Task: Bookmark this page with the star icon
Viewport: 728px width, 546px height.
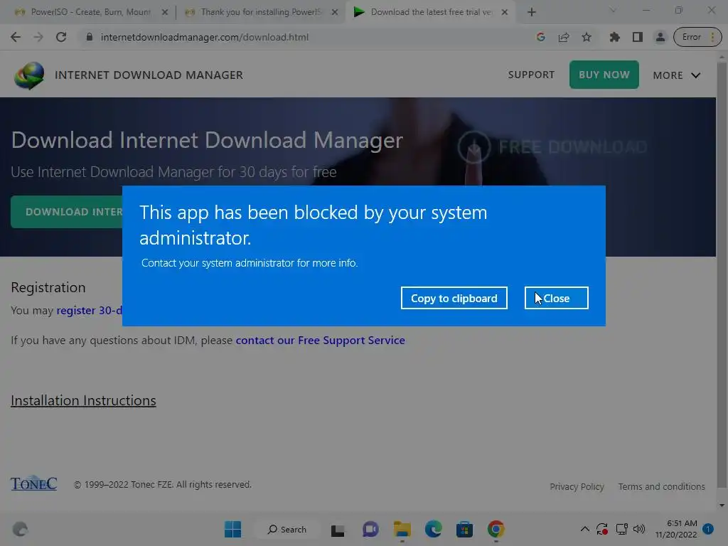Action: click(587, 37)
